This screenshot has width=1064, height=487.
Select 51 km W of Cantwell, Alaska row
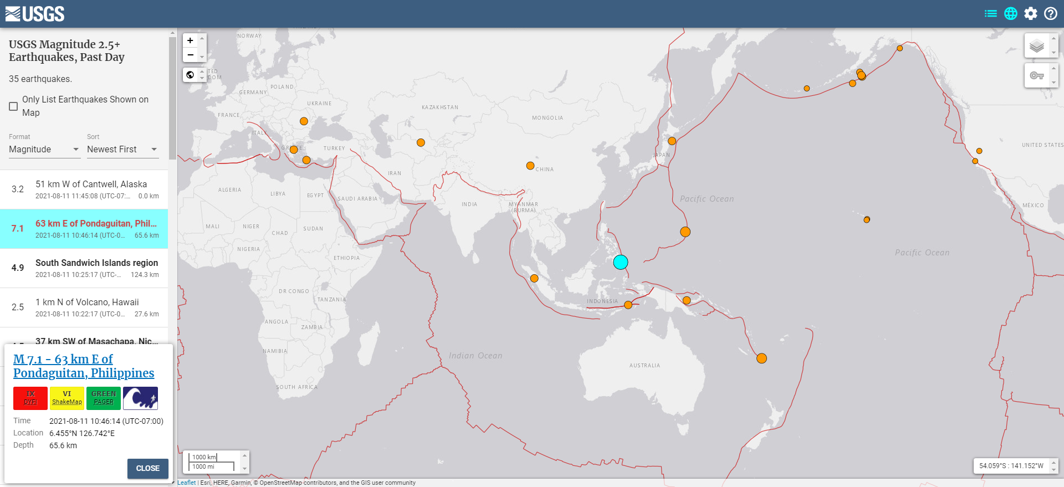coord(84,189)
